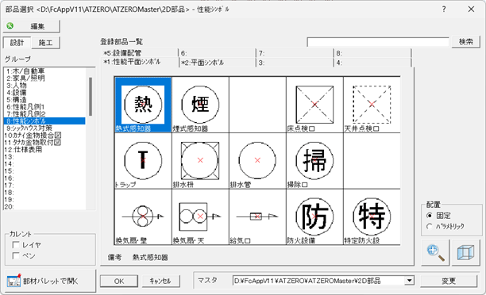Click the 変更 change button

pyautogui.click(x=449, y=281)
